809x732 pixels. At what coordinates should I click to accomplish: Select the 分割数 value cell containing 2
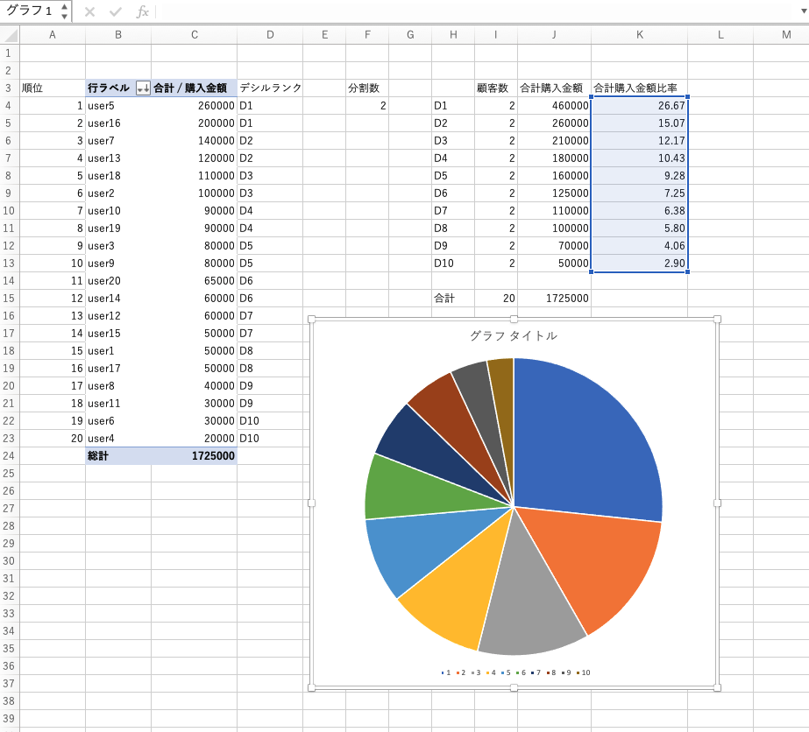coord(366,105)
